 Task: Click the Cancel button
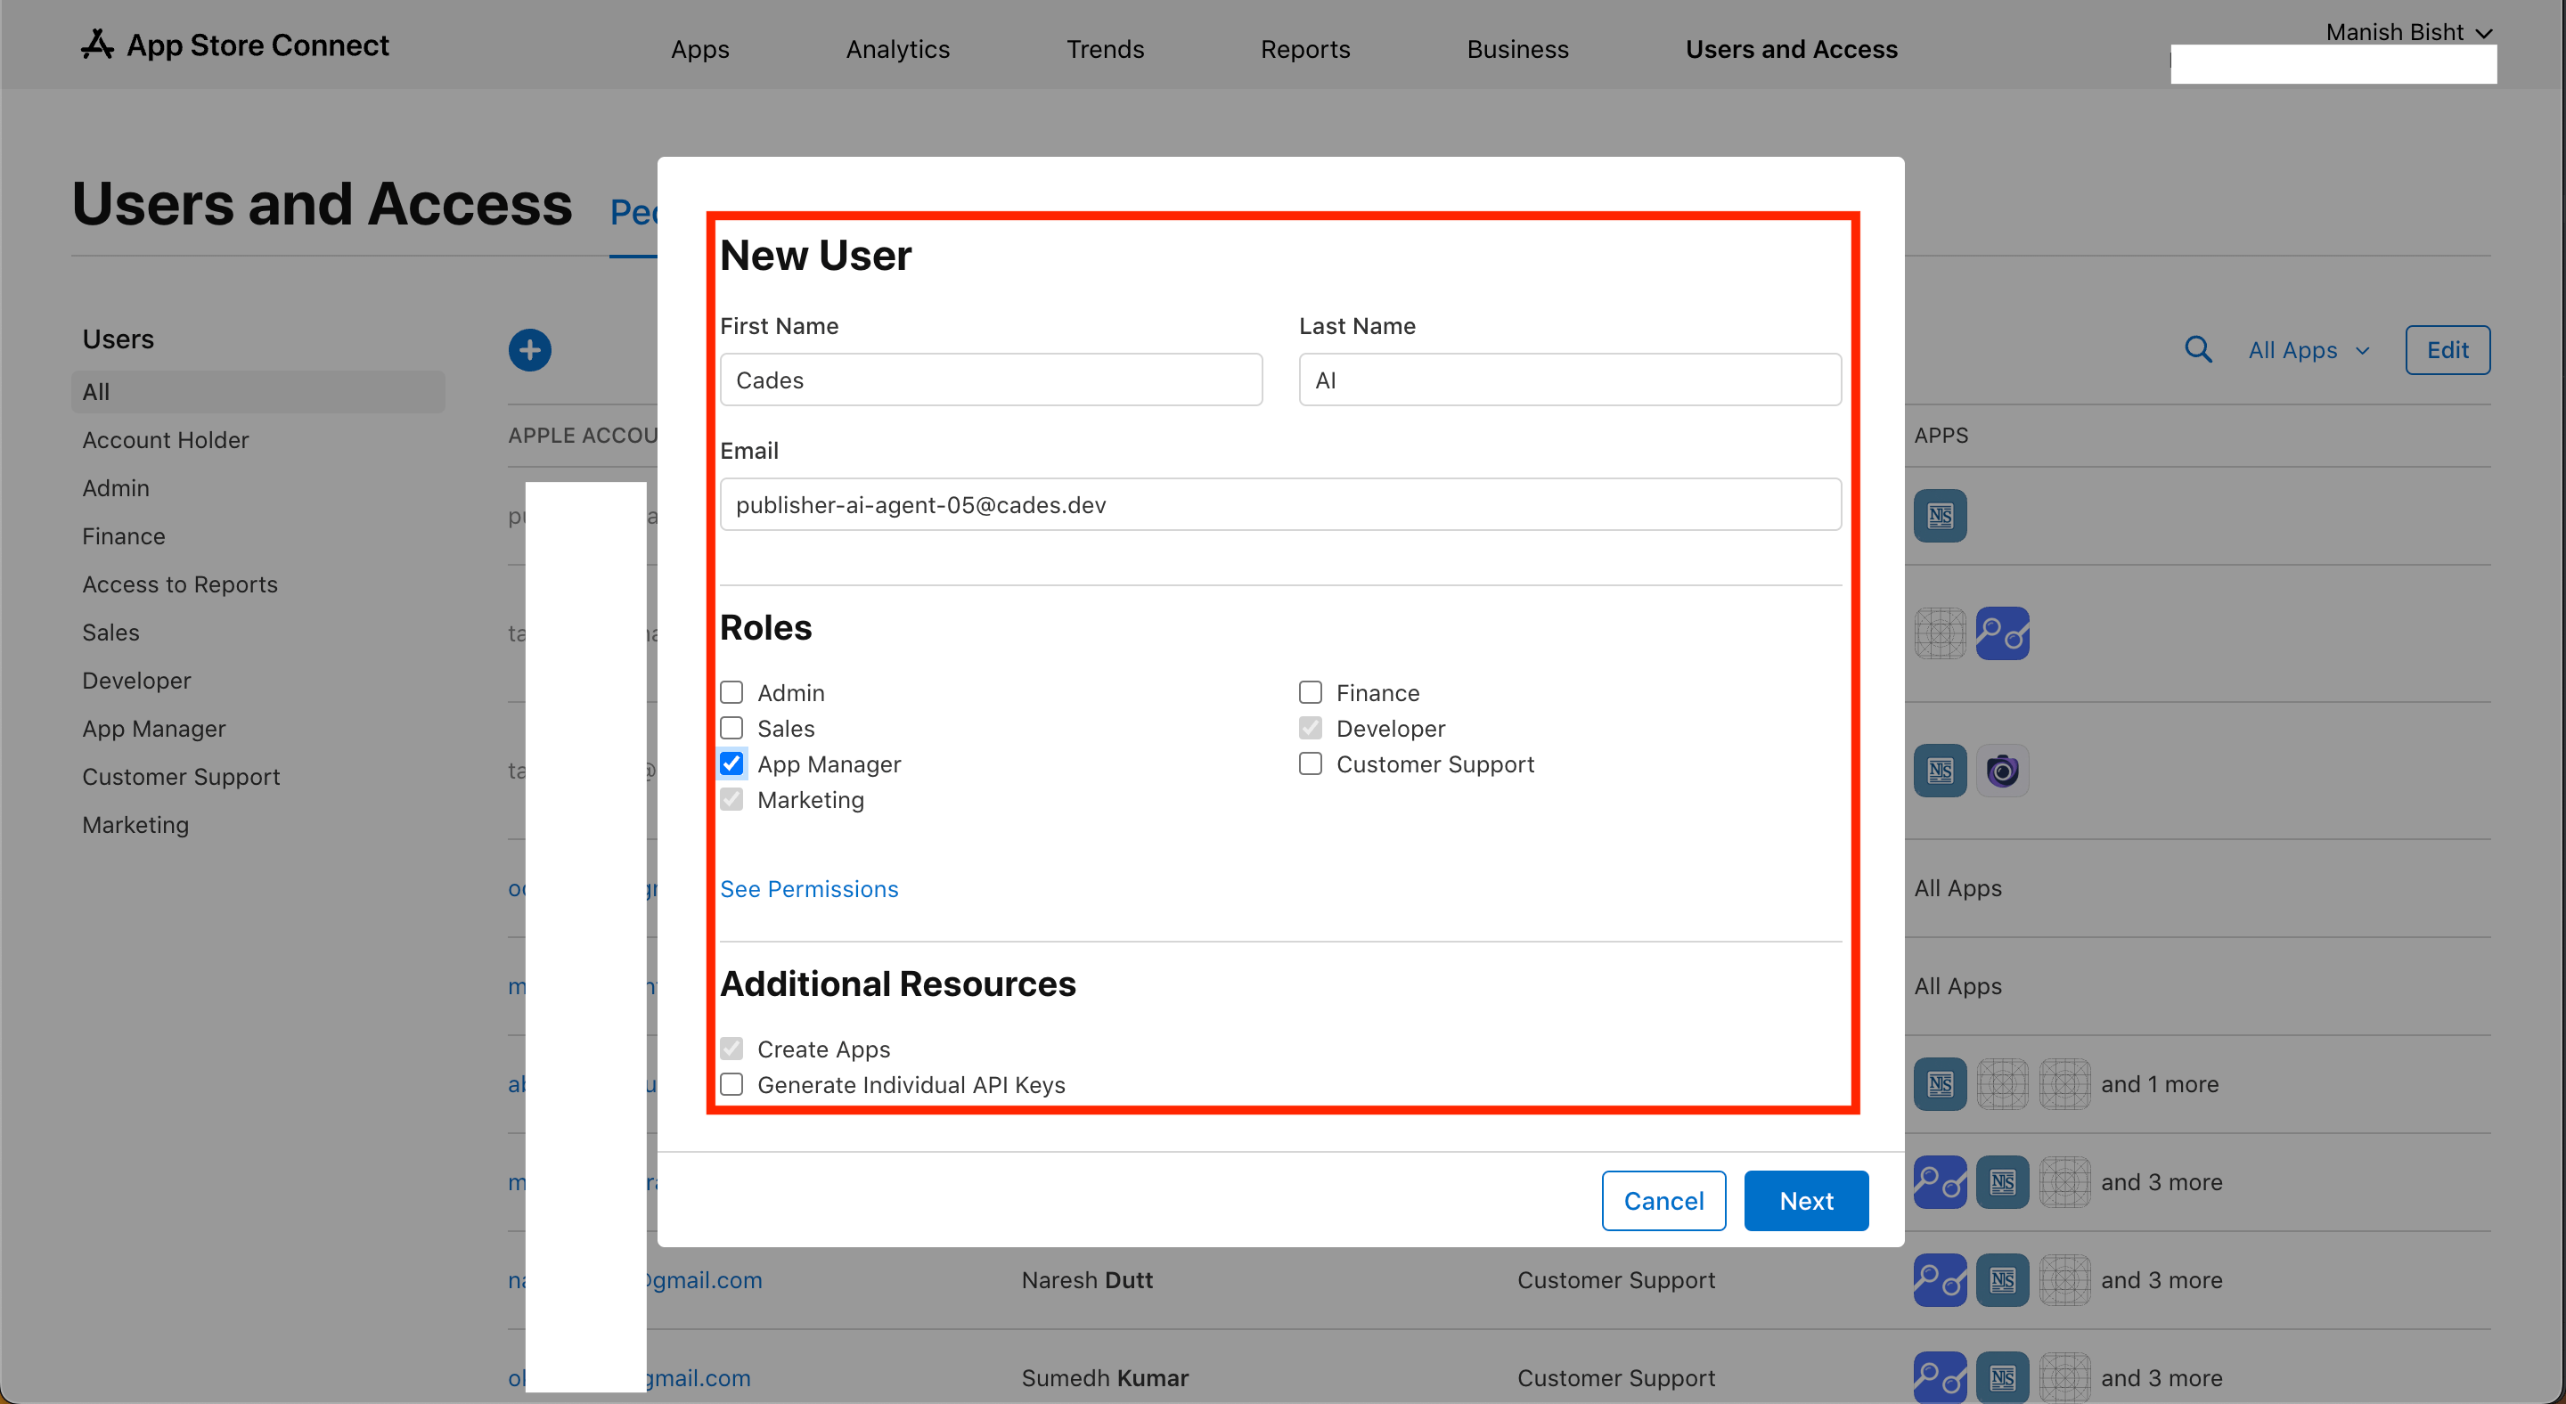click(1663, 1201)
